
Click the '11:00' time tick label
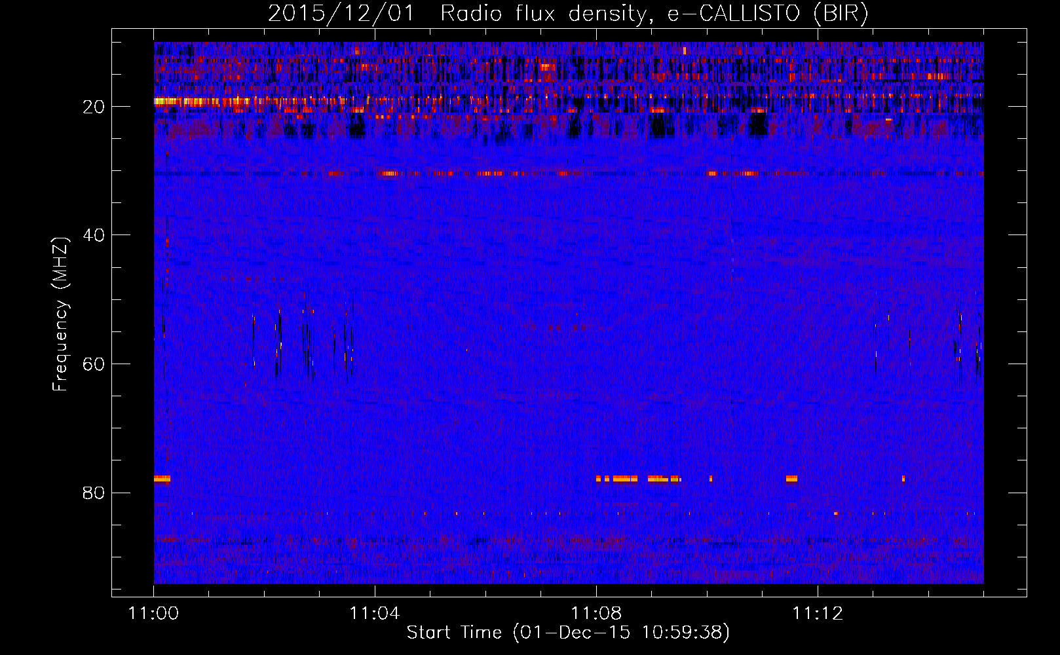point(153,614)
